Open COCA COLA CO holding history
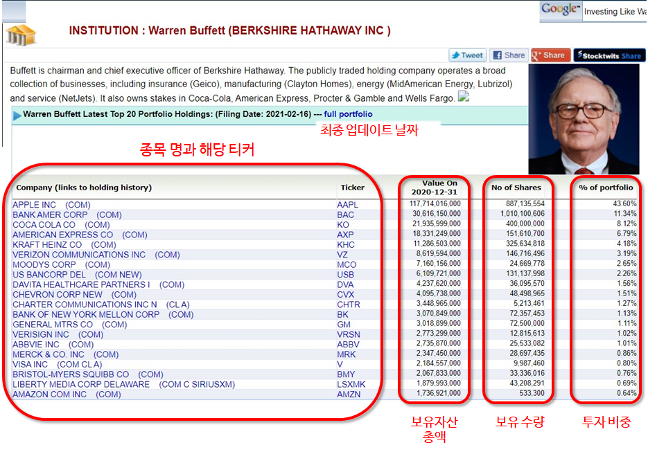Screen dimensions: 648x454 pos(61,225)
